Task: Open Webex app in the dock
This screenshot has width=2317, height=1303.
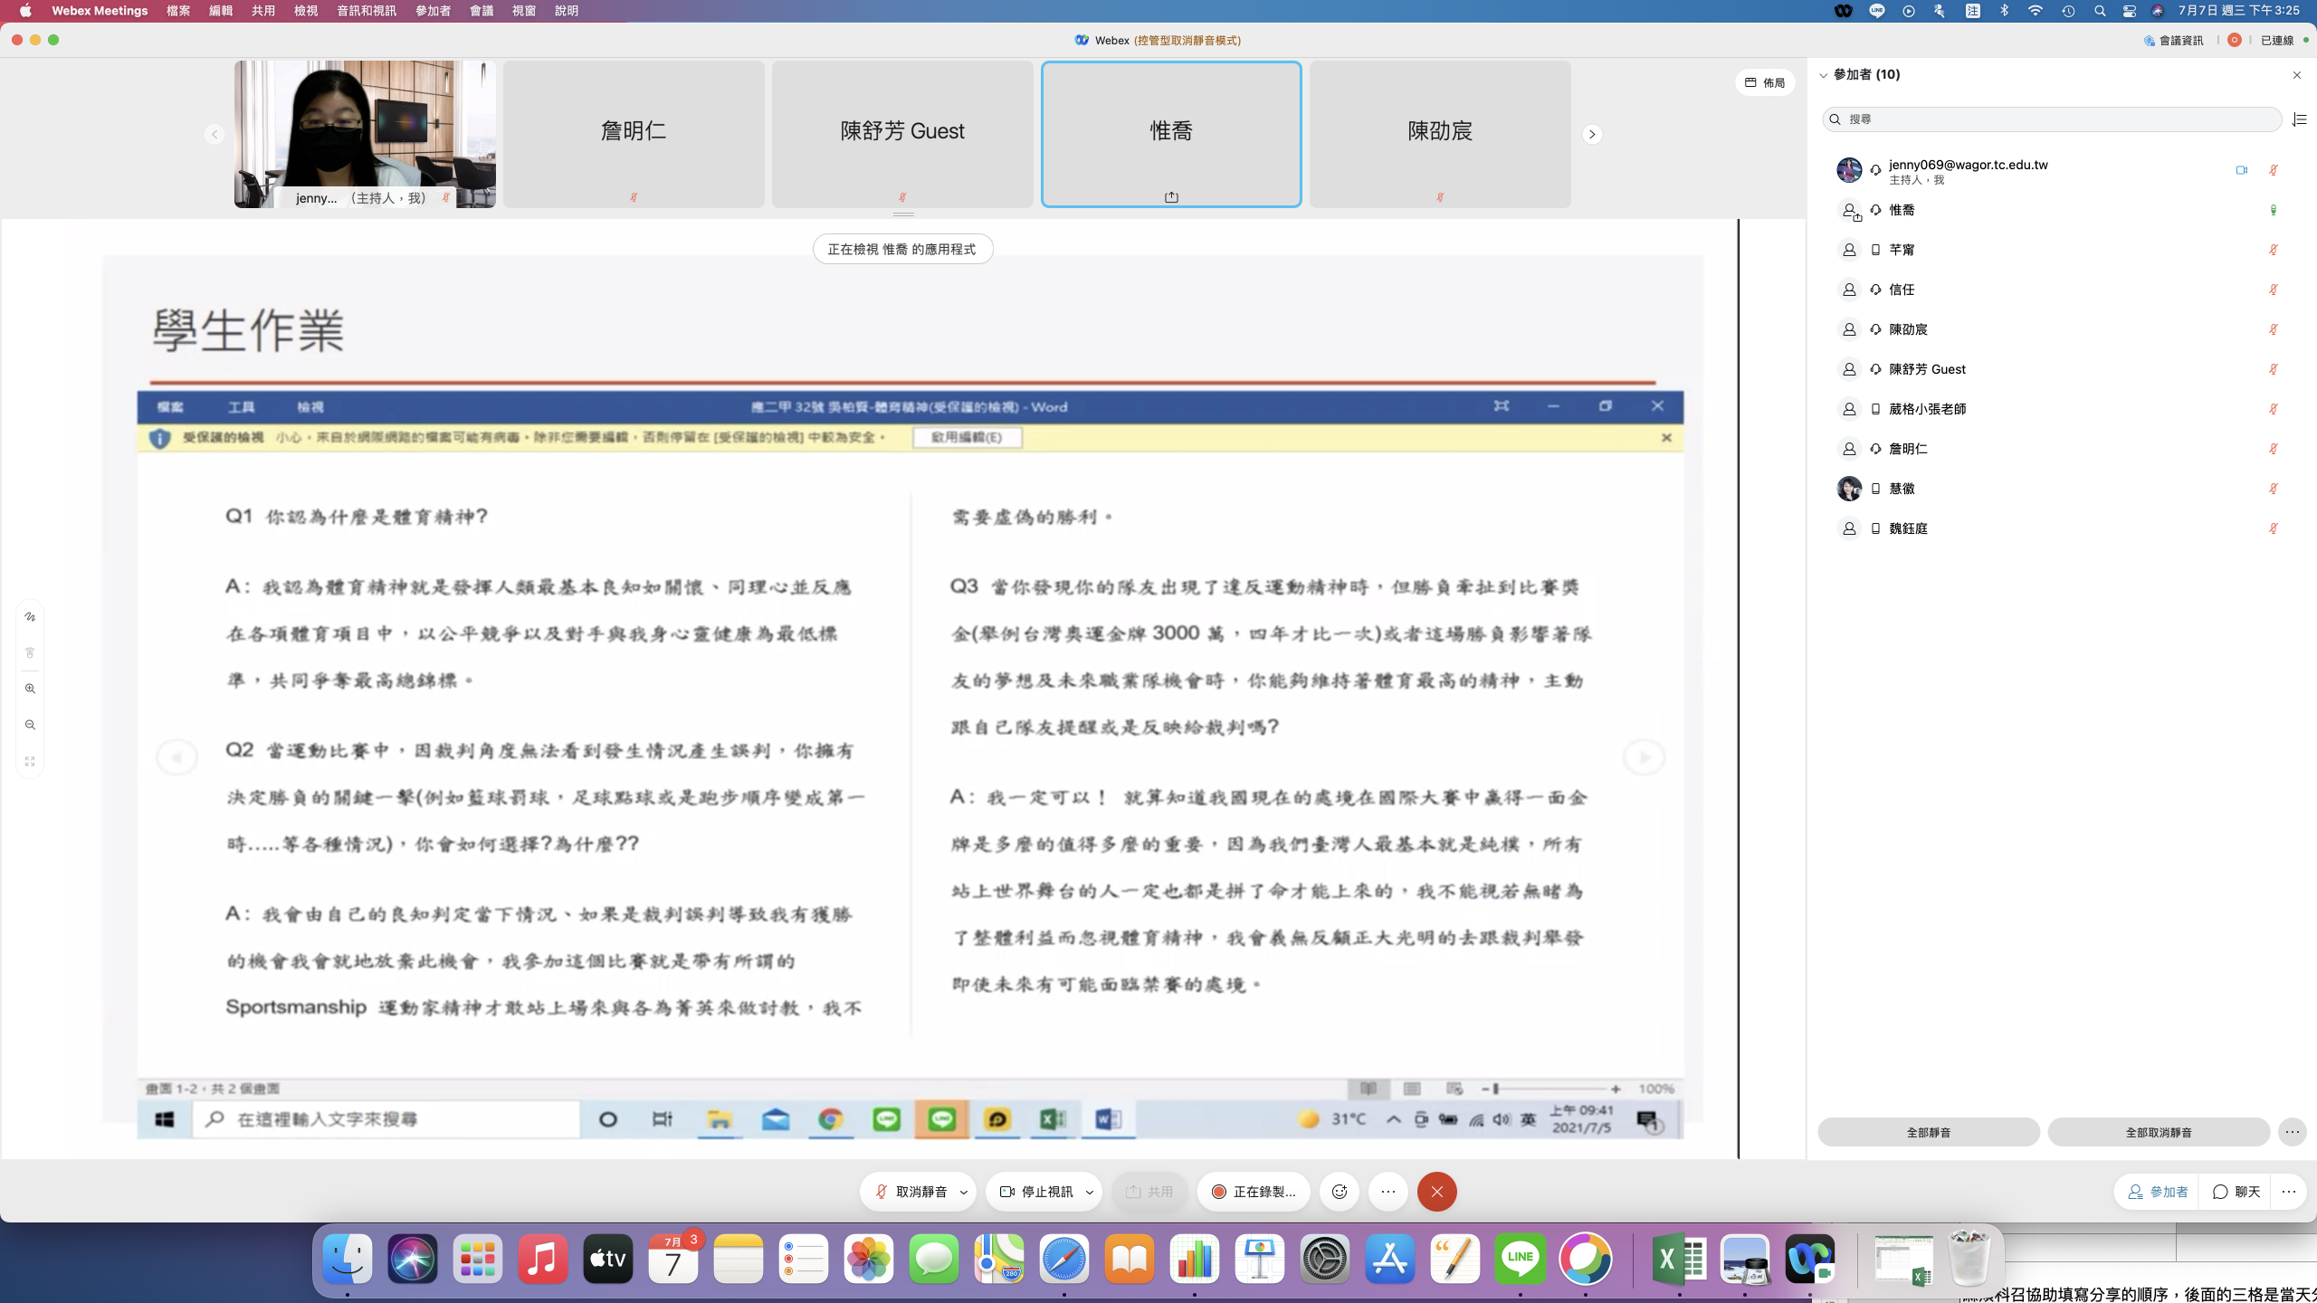Action: tap(1810, 1259)
